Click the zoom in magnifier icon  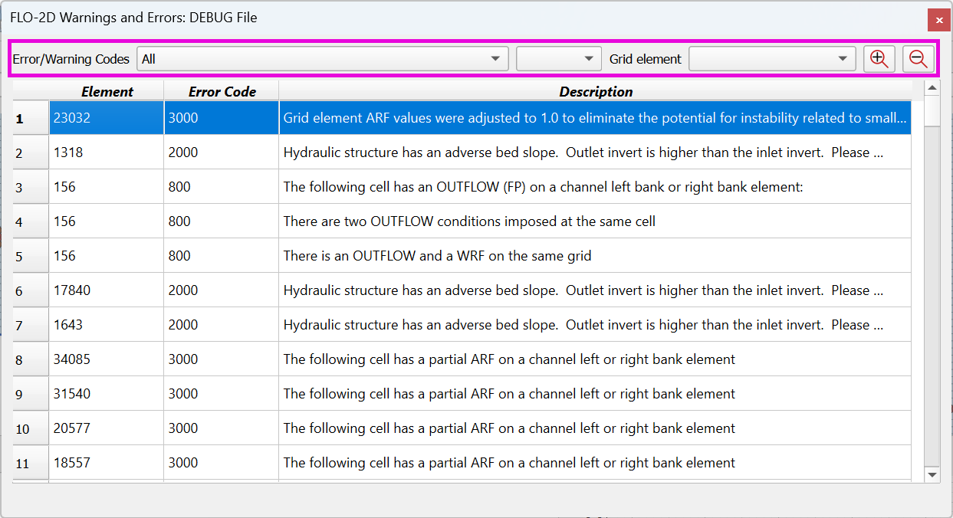(x=879, y=59)
